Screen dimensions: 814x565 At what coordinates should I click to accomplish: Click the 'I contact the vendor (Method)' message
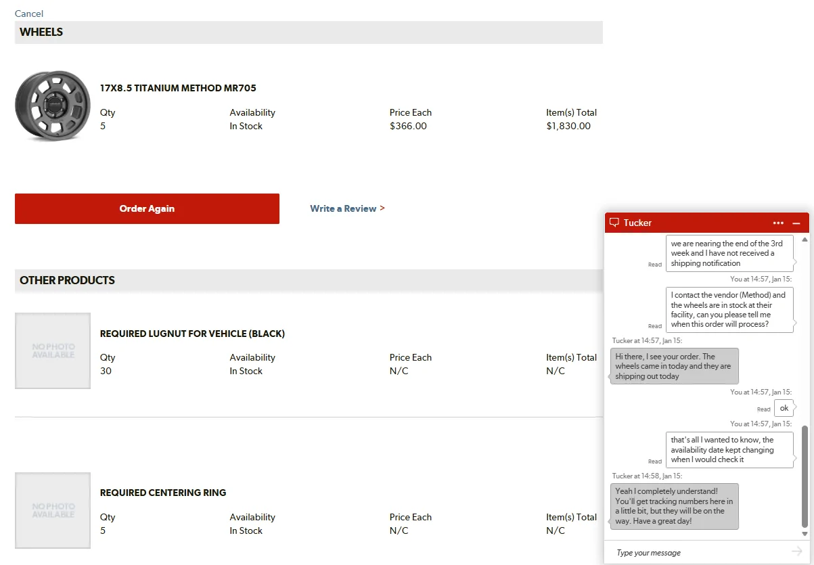729,309
